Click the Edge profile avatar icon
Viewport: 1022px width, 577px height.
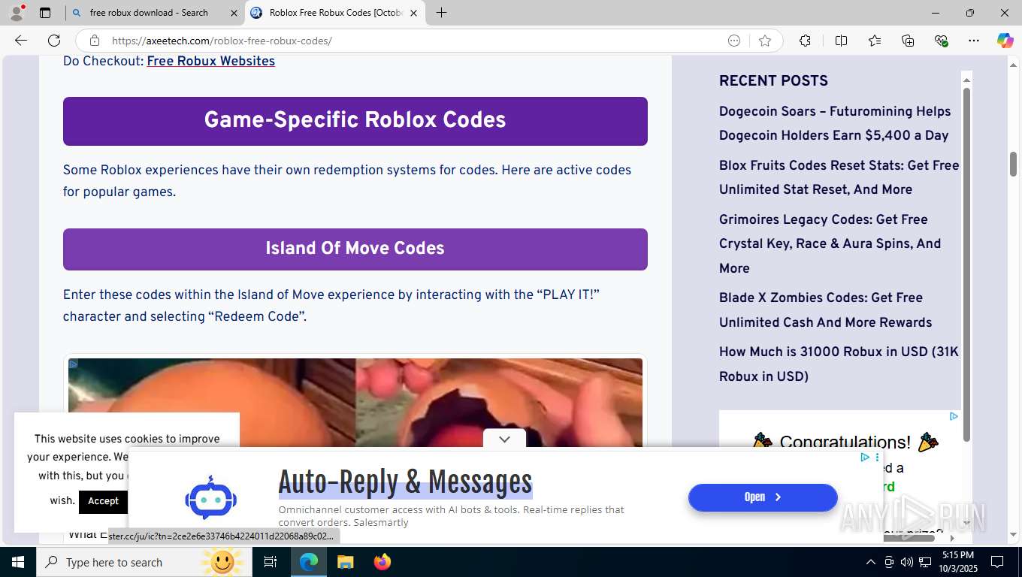pyautogui.click(x=17, y=12)
